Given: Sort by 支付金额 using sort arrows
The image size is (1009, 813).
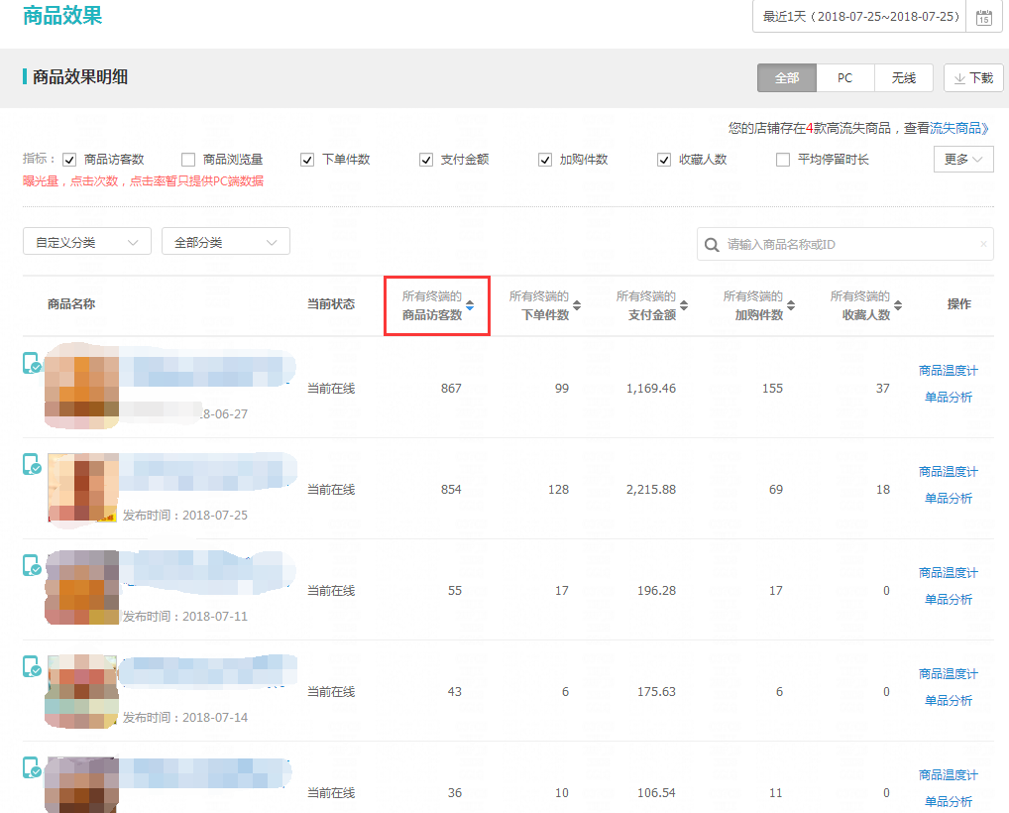Looking at the screenshot, I should [x=684, y=305].
